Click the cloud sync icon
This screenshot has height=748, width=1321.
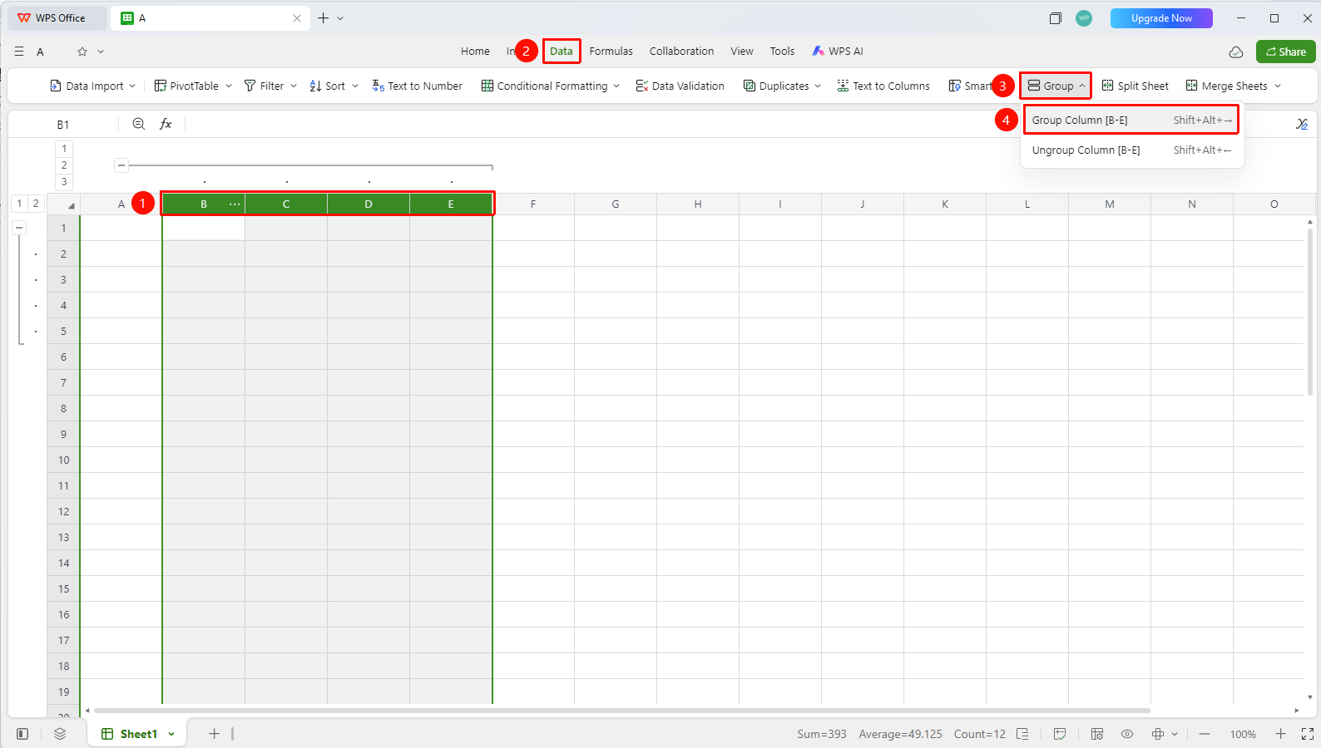pos(1236,52)
